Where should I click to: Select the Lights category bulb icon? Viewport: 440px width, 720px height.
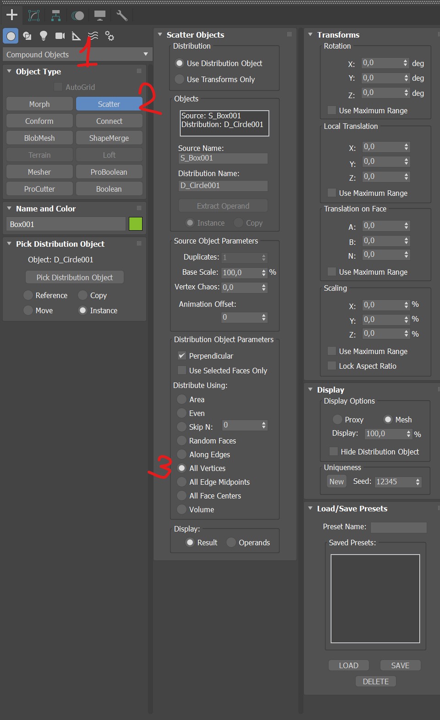coord(44,36)
